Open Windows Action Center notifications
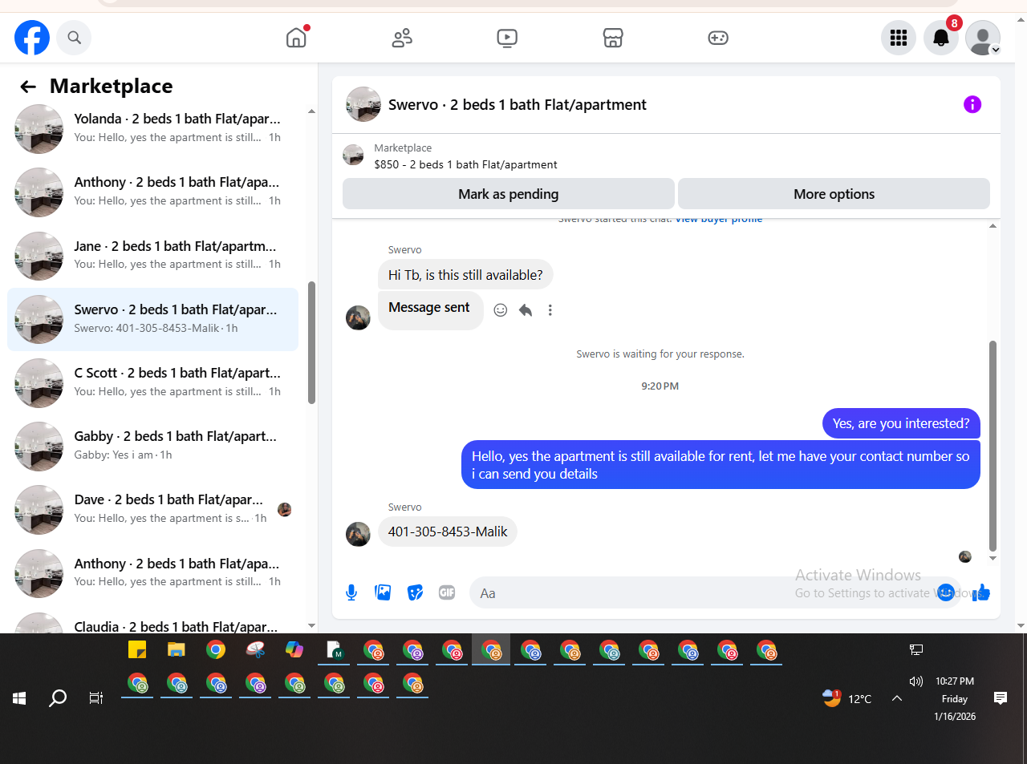This screenshot has width=1027, height=764. point(1001,698)
